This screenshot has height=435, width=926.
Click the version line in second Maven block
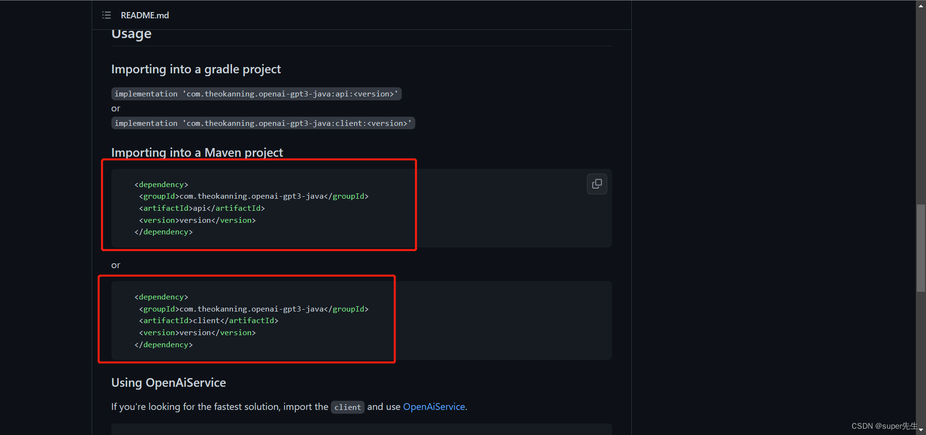(x=198, y=333)
